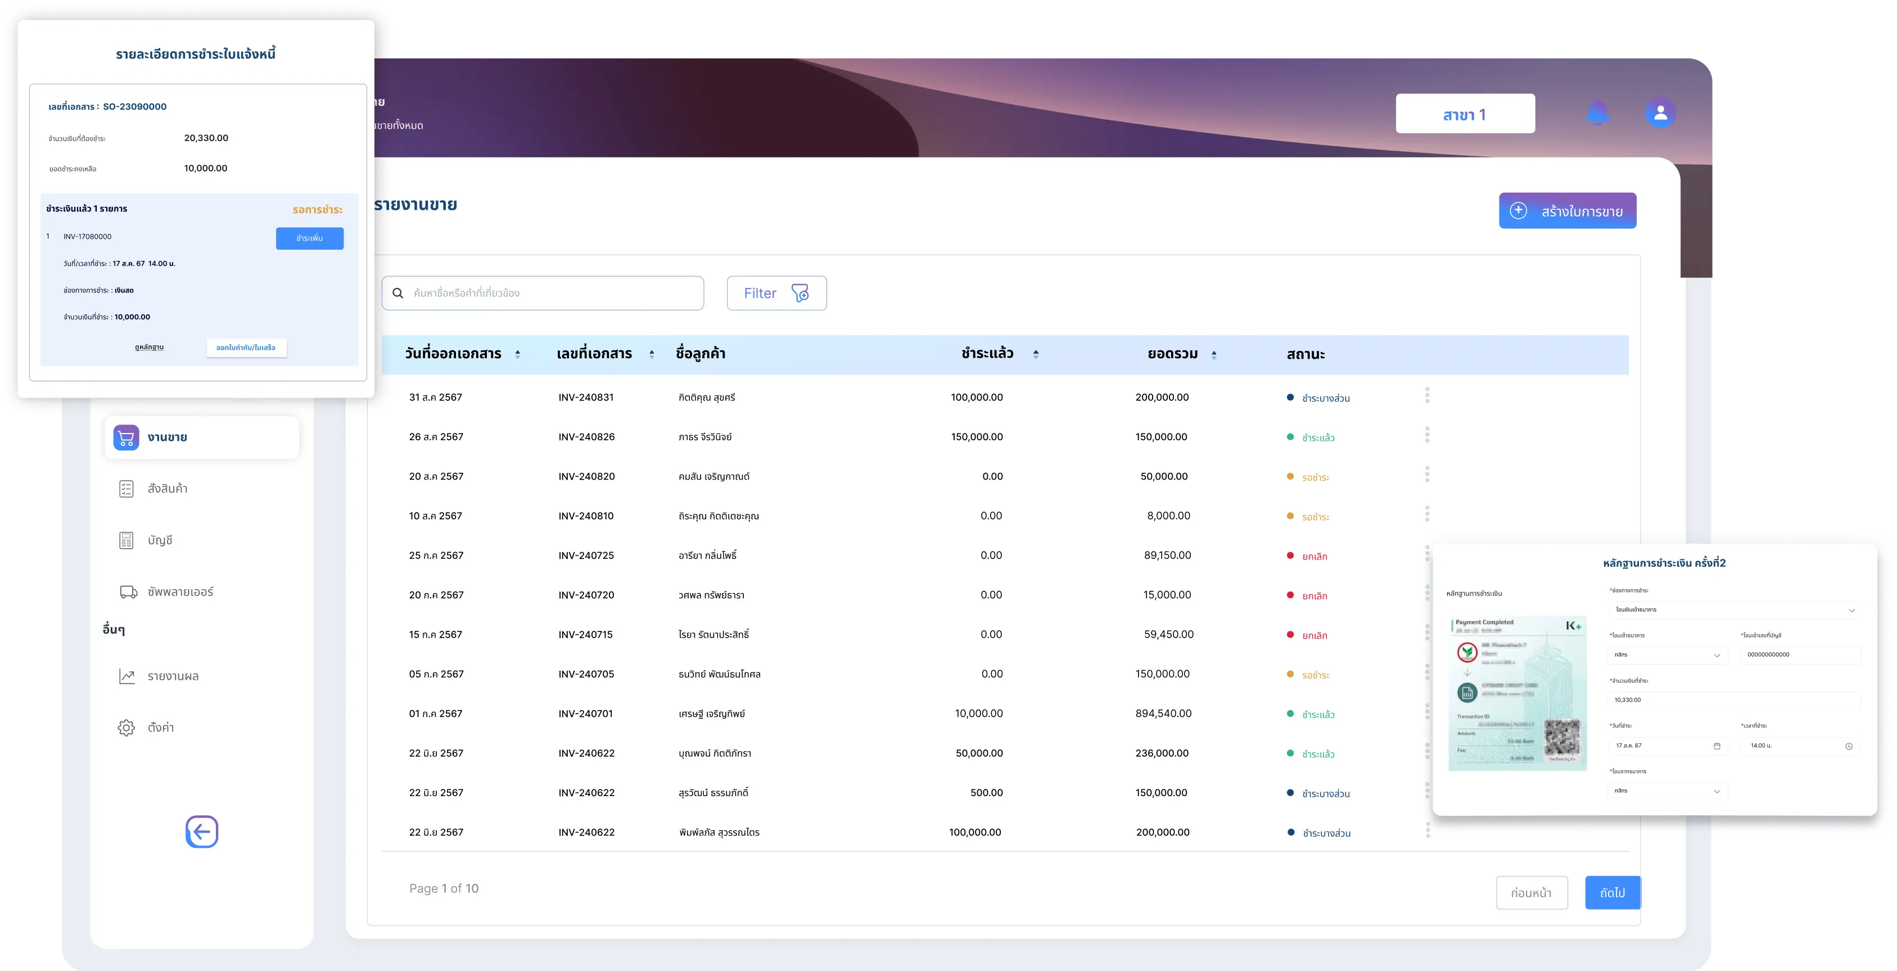This screenshot has height=971, width=1897.
Task: Sort by เลขที่เอกสาร column arrows
Action: point(652,354)
